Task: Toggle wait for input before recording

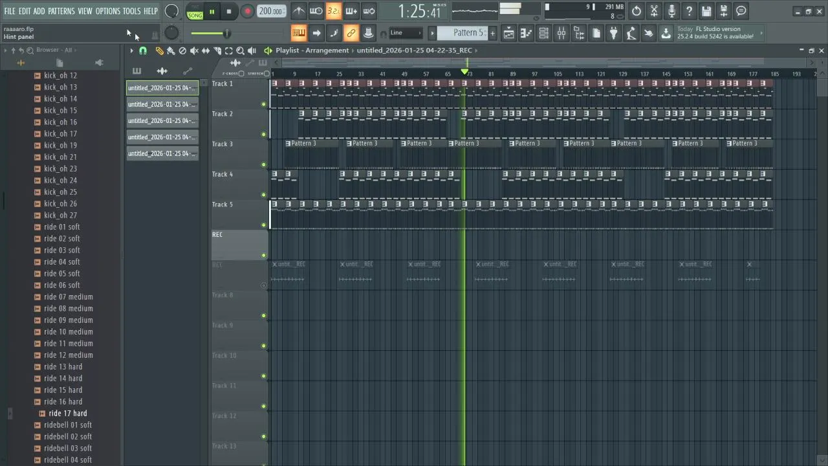Action: [x=316, y=11]
